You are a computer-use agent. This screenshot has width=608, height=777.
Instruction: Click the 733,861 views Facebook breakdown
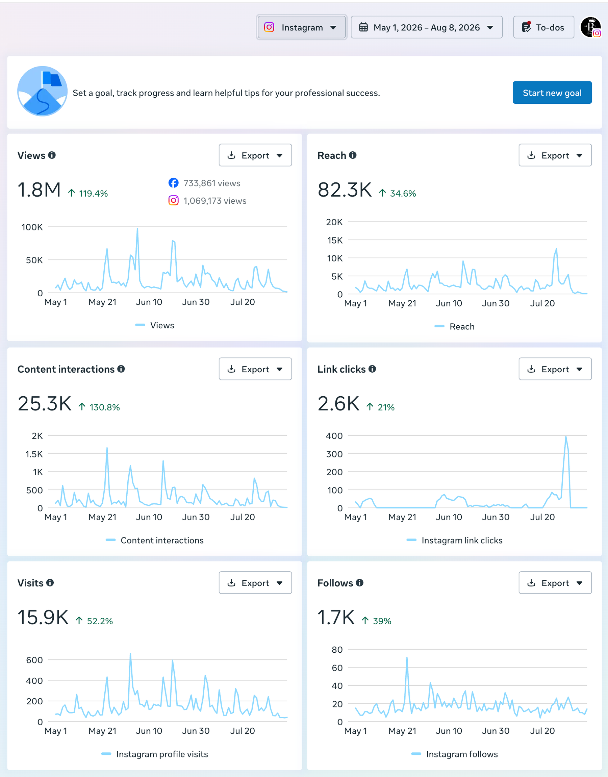point(212,183)
